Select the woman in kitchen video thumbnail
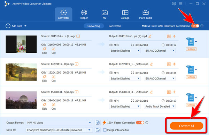 [21, 44]
